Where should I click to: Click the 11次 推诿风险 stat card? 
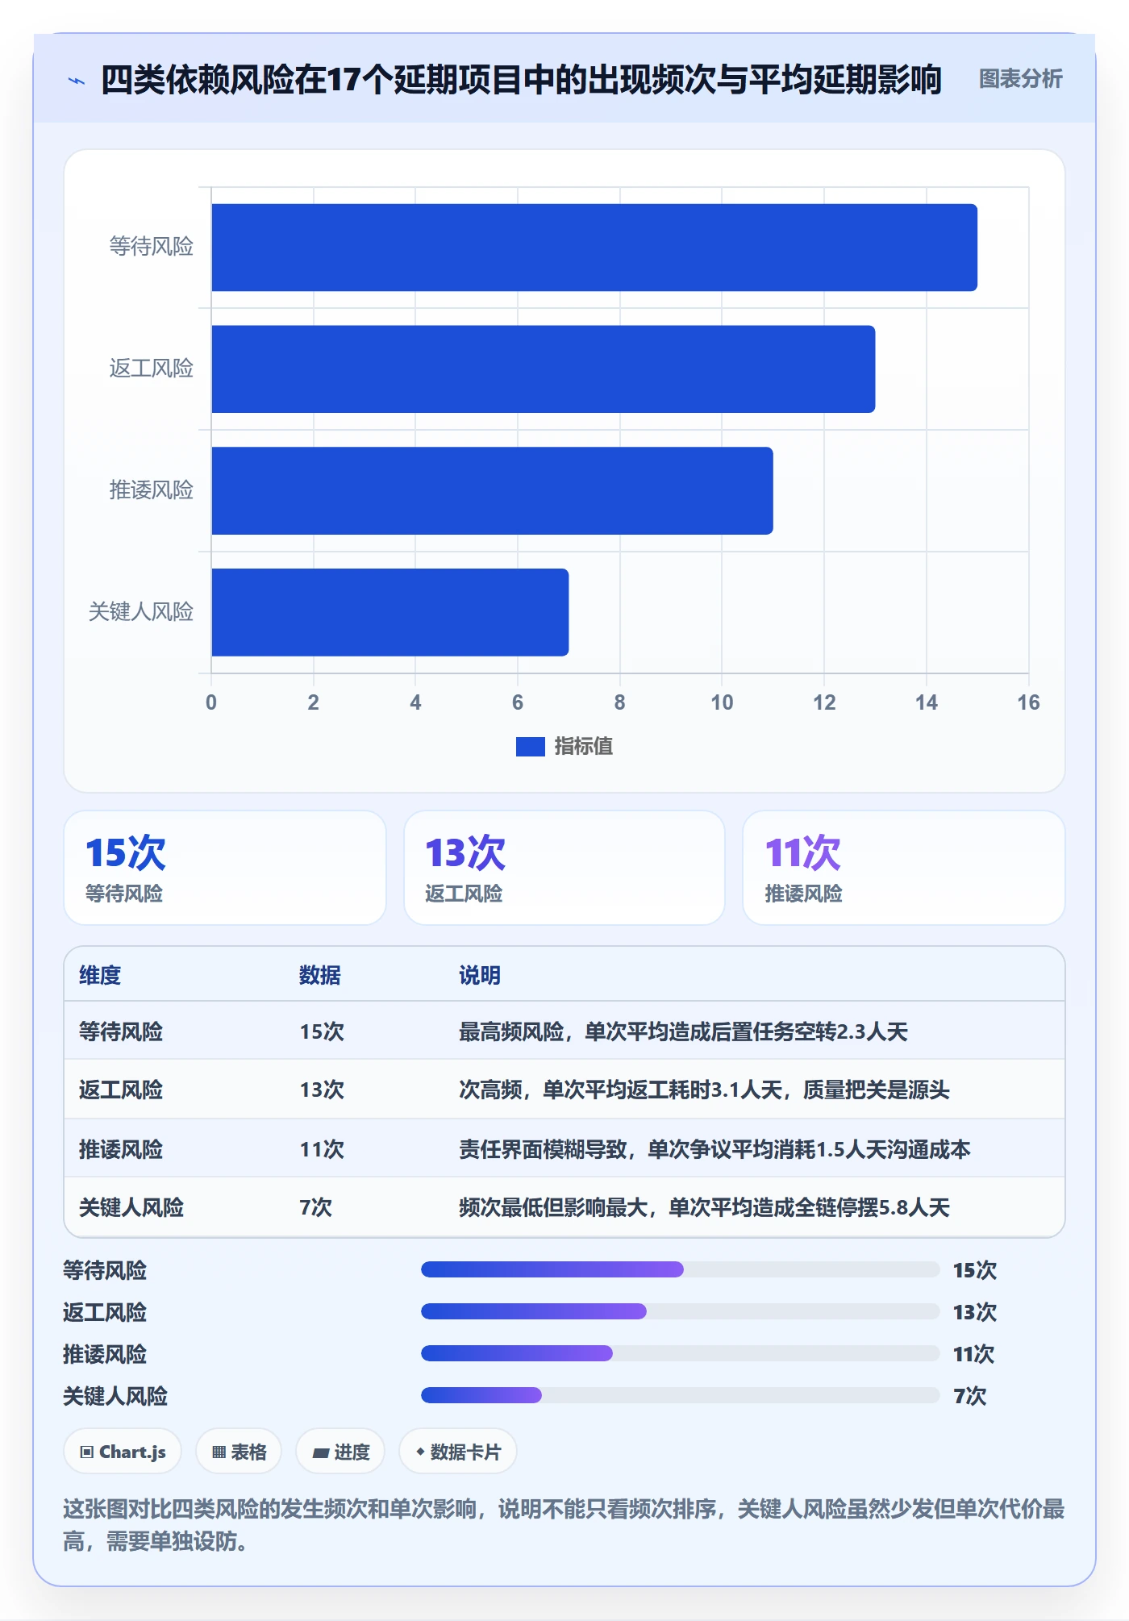point(904,868)
